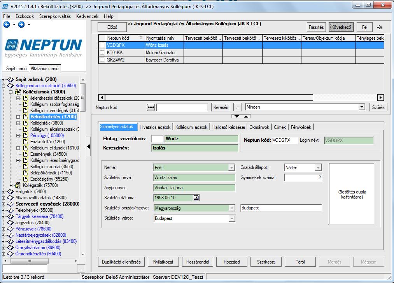Click the blue forward navigation arrow
This screenshot has width=394, height=283.
21,25
